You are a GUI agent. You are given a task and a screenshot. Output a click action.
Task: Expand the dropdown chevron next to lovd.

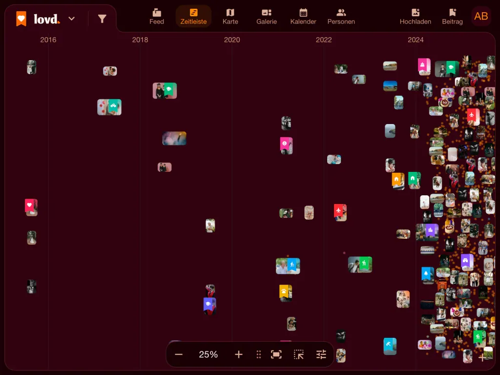[x=72, y=19]
